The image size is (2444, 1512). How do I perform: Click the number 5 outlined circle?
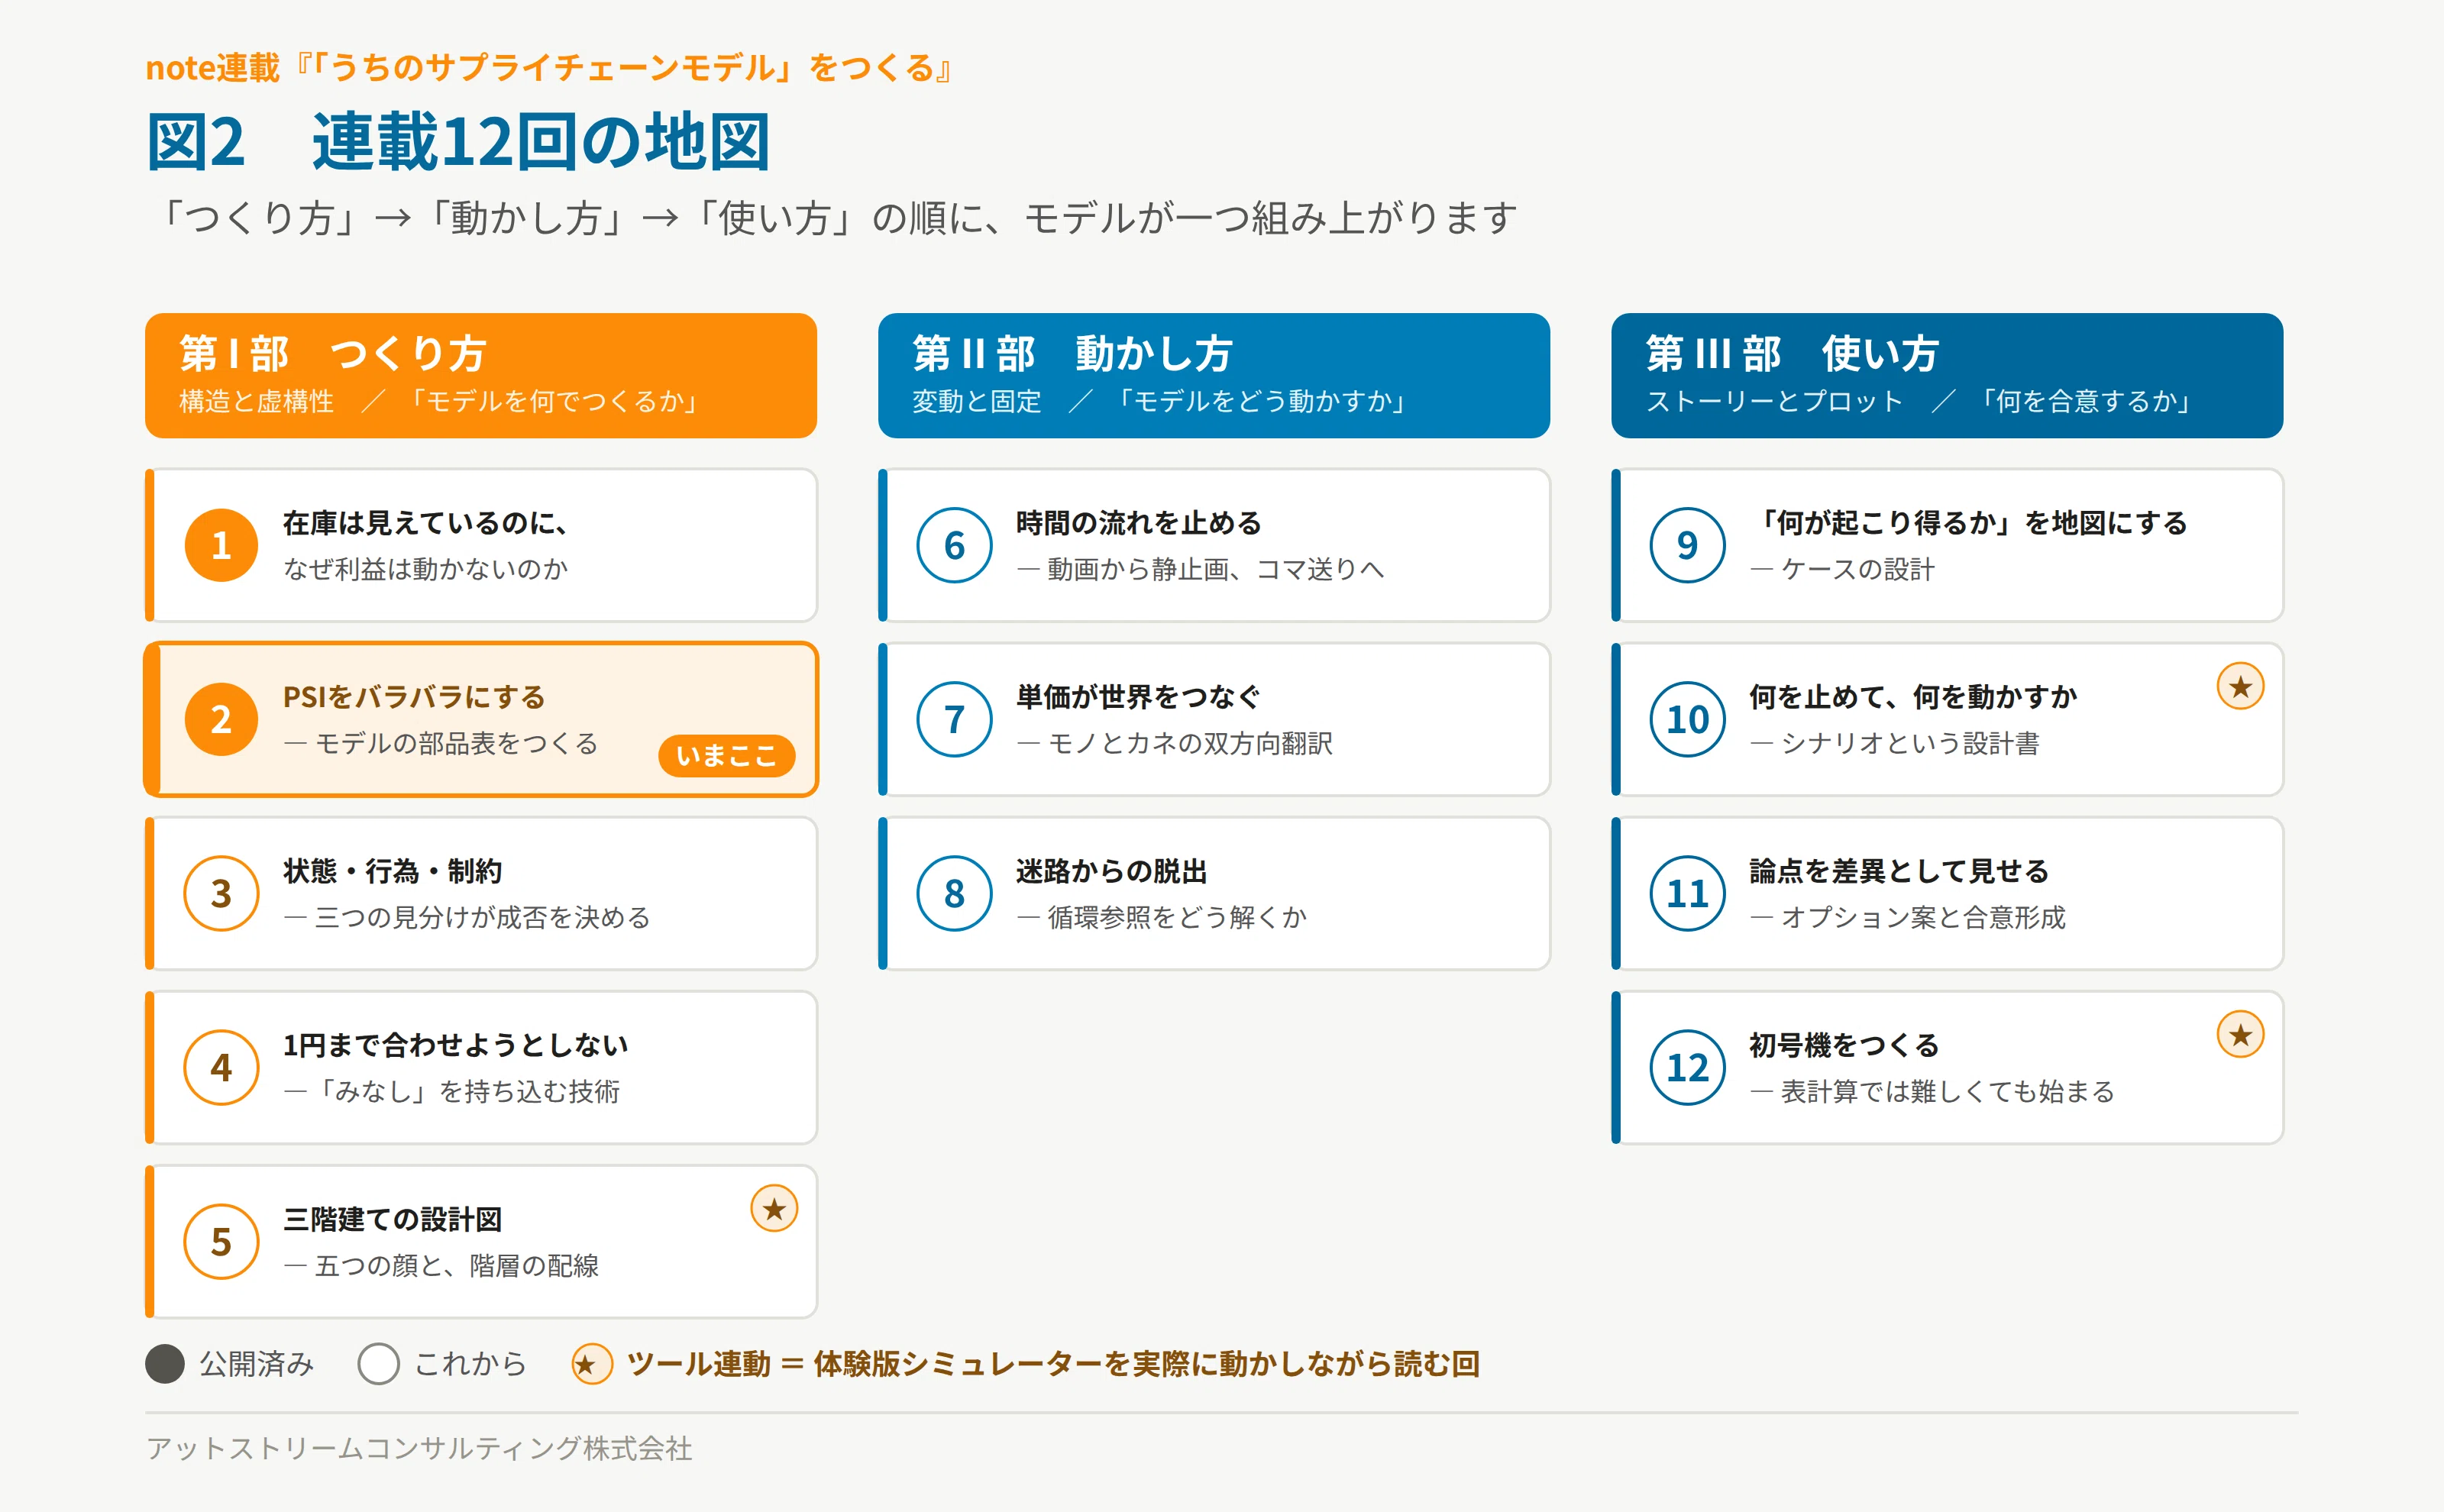tap(221, 1241)
